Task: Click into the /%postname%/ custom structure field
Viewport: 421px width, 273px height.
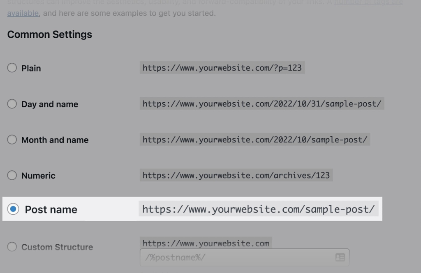Action: click(x=236, y=257)
